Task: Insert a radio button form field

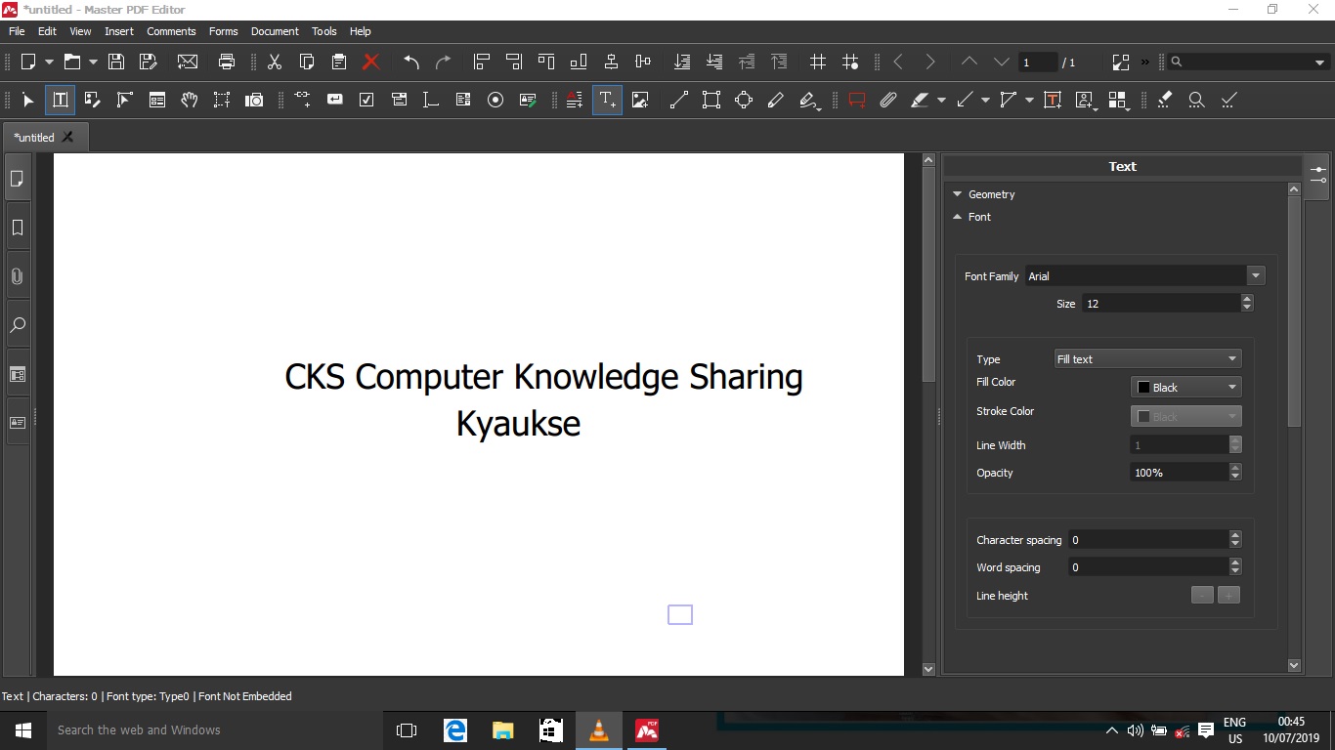Action: (495, 100)
